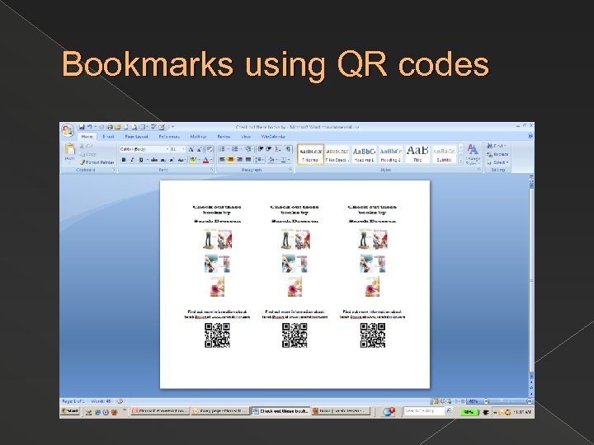Save document from Quick Access Toolbar
Image resolution: width=594 pixels, height=445 pixels.
82,127
